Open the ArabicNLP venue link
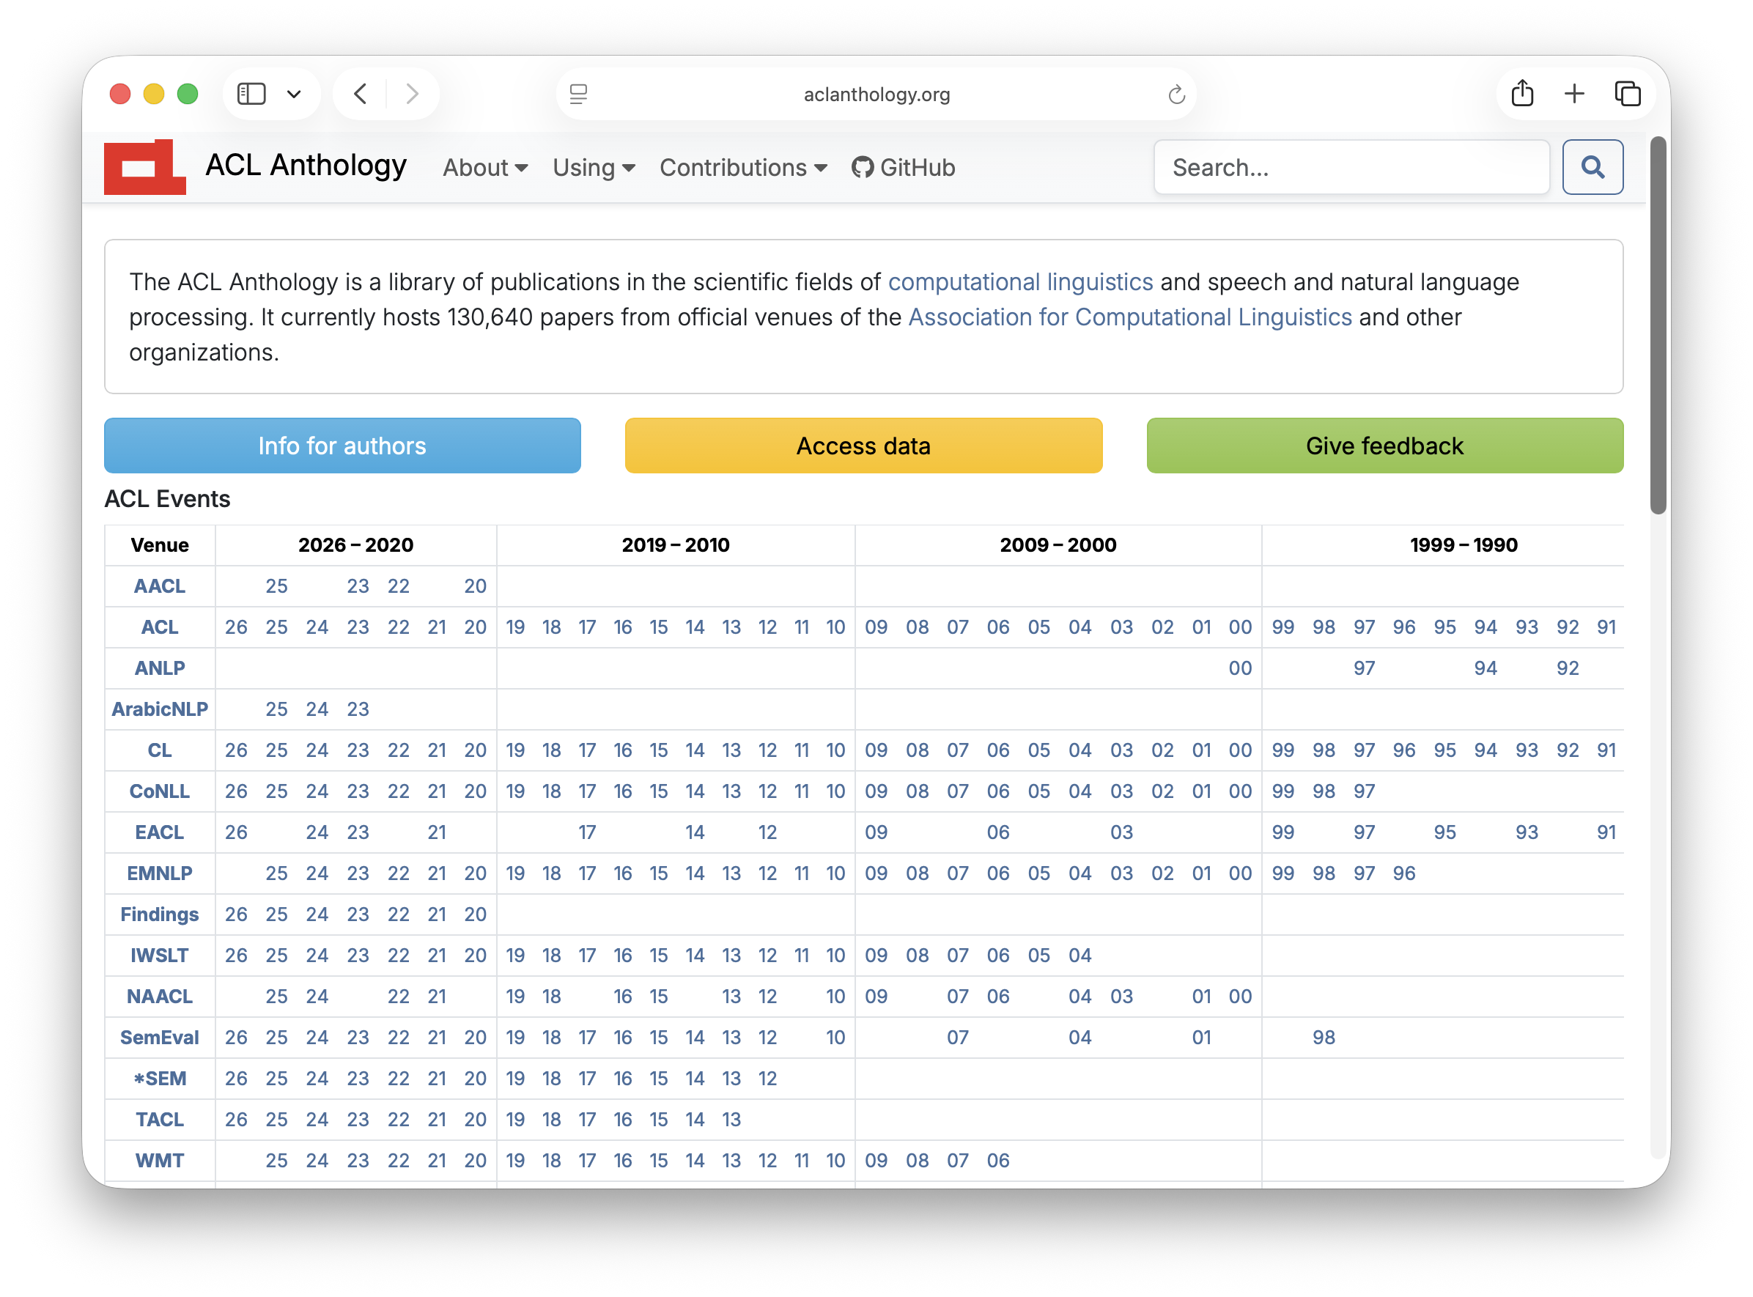 click(159, 709)
